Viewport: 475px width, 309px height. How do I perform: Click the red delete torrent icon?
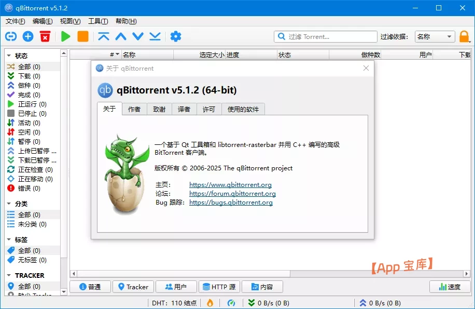coord(45,37)
